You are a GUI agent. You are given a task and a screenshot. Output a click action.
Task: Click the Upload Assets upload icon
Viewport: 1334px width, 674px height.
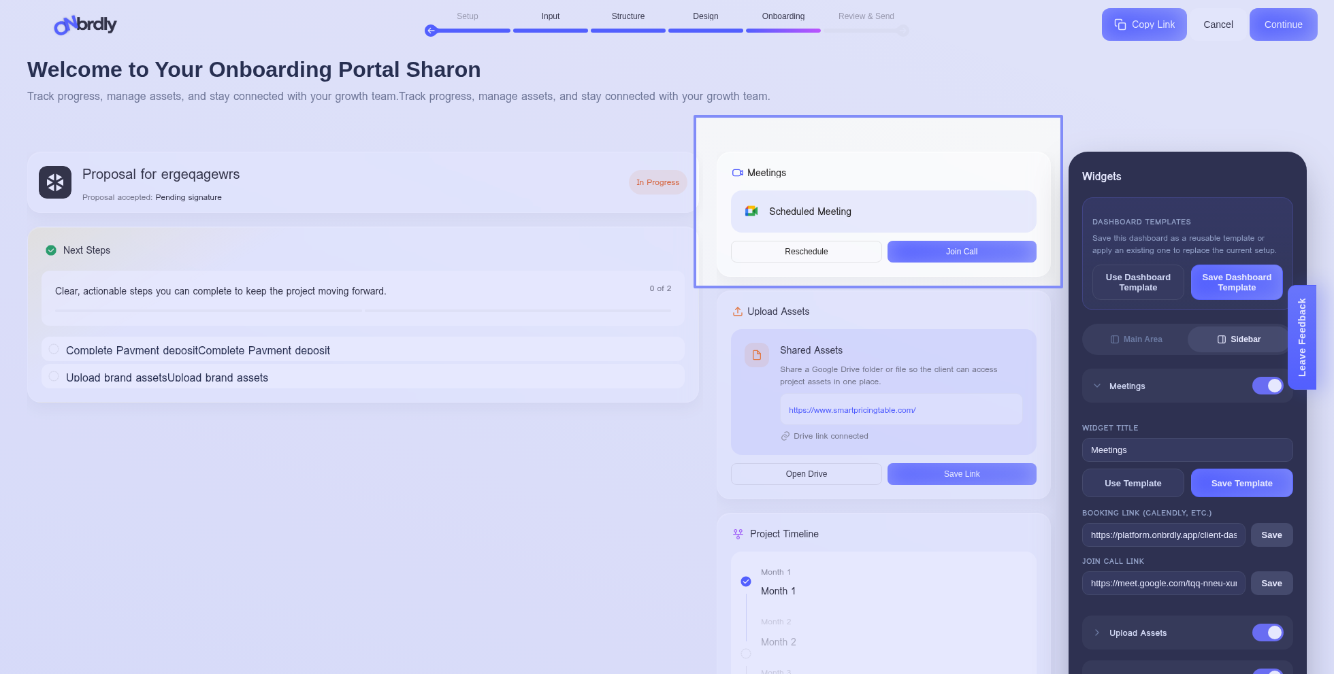[x=738, y=311]
